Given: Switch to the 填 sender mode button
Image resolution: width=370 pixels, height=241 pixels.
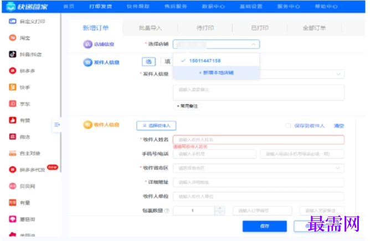Looking at the screenshot, I should pyautogui.click(x=167, y=62).
